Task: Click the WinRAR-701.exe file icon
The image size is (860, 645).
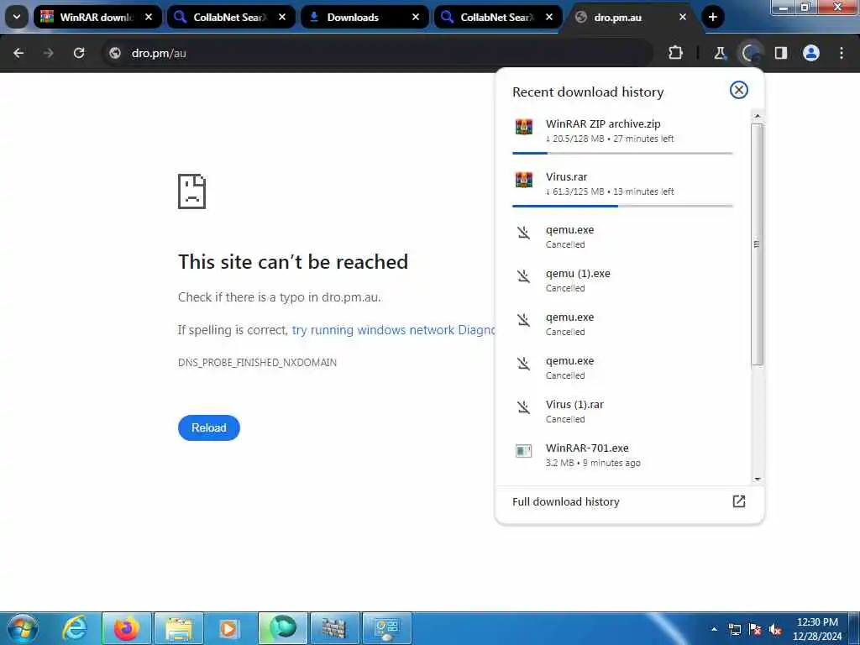Action: (524, 451)
